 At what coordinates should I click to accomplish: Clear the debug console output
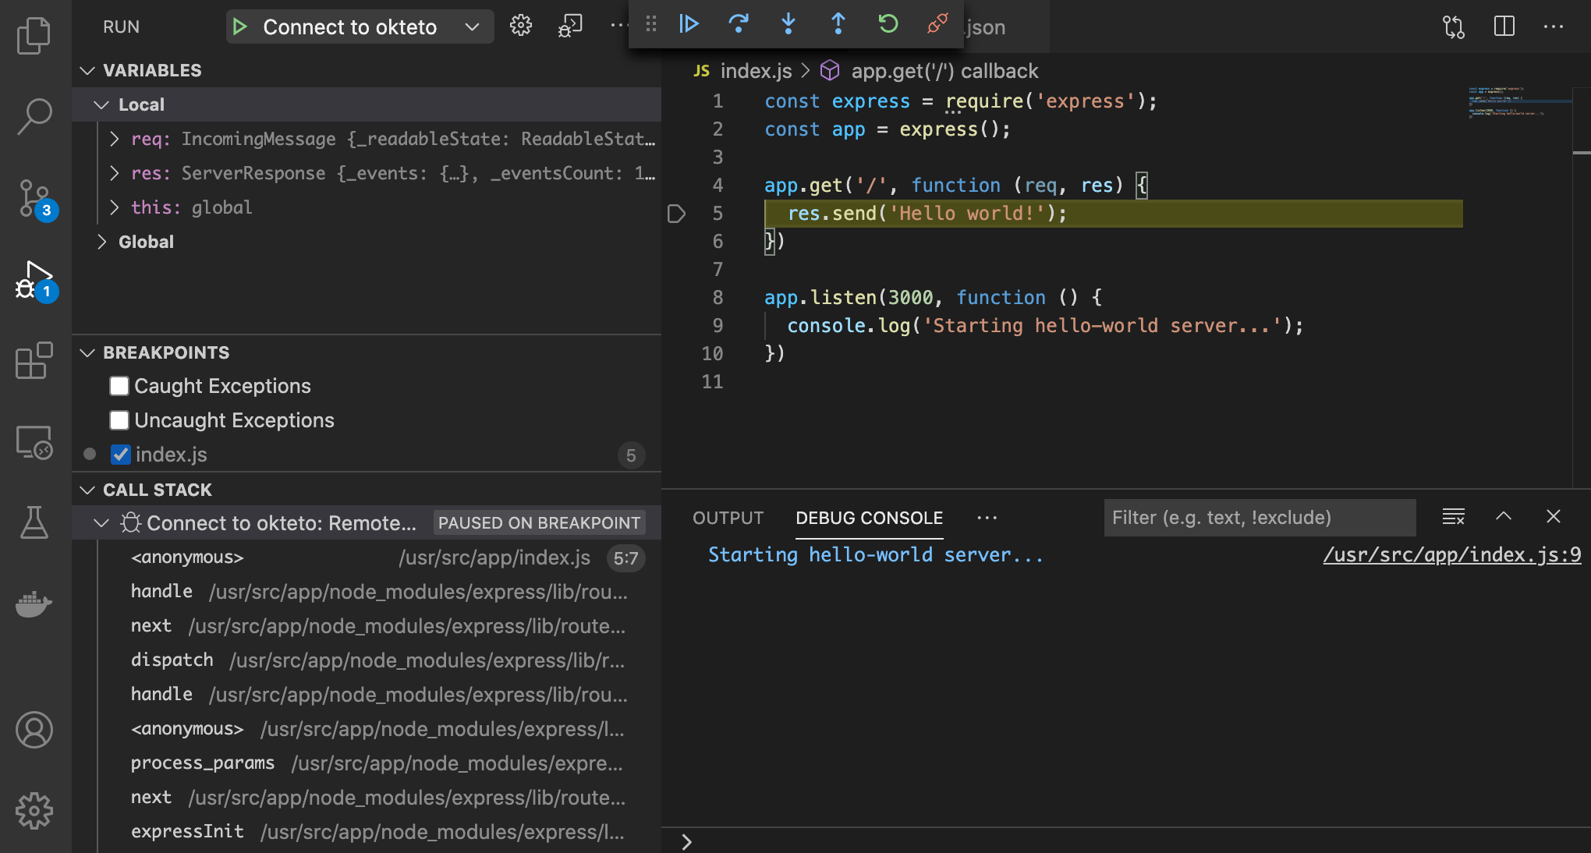1453,517
